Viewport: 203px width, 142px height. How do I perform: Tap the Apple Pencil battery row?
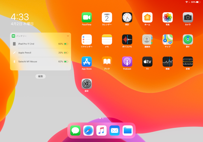(x=41, y=53)
